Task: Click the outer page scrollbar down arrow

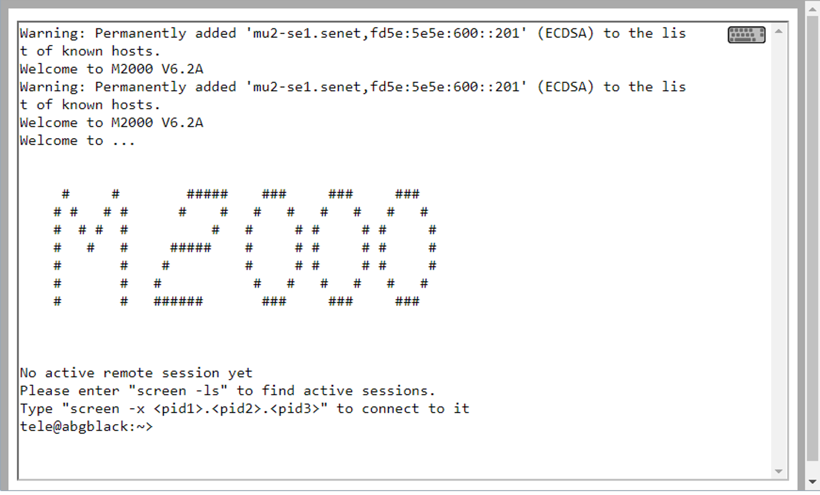Action: click(813, 482)
